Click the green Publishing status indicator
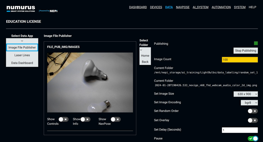263x142 pixels. [256, 43]
